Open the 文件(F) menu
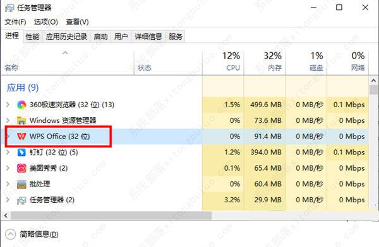 click(15, 22)
